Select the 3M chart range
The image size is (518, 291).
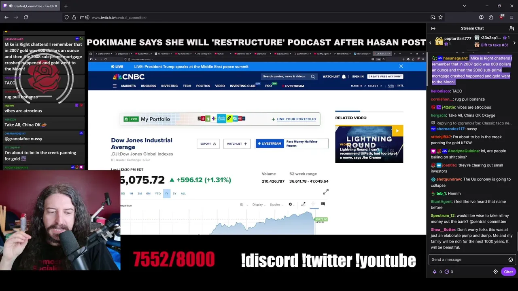[140, 194]
